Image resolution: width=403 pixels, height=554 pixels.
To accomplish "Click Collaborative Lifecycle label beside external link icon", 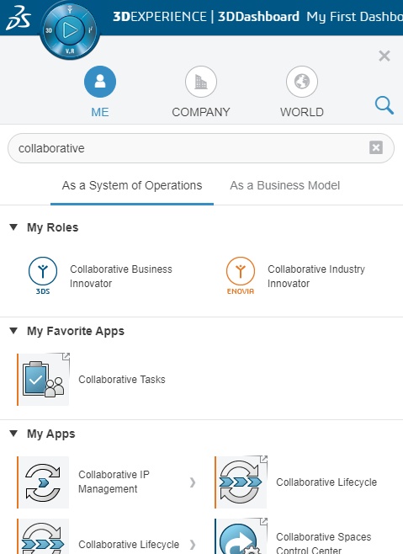I will coord(326,482).
